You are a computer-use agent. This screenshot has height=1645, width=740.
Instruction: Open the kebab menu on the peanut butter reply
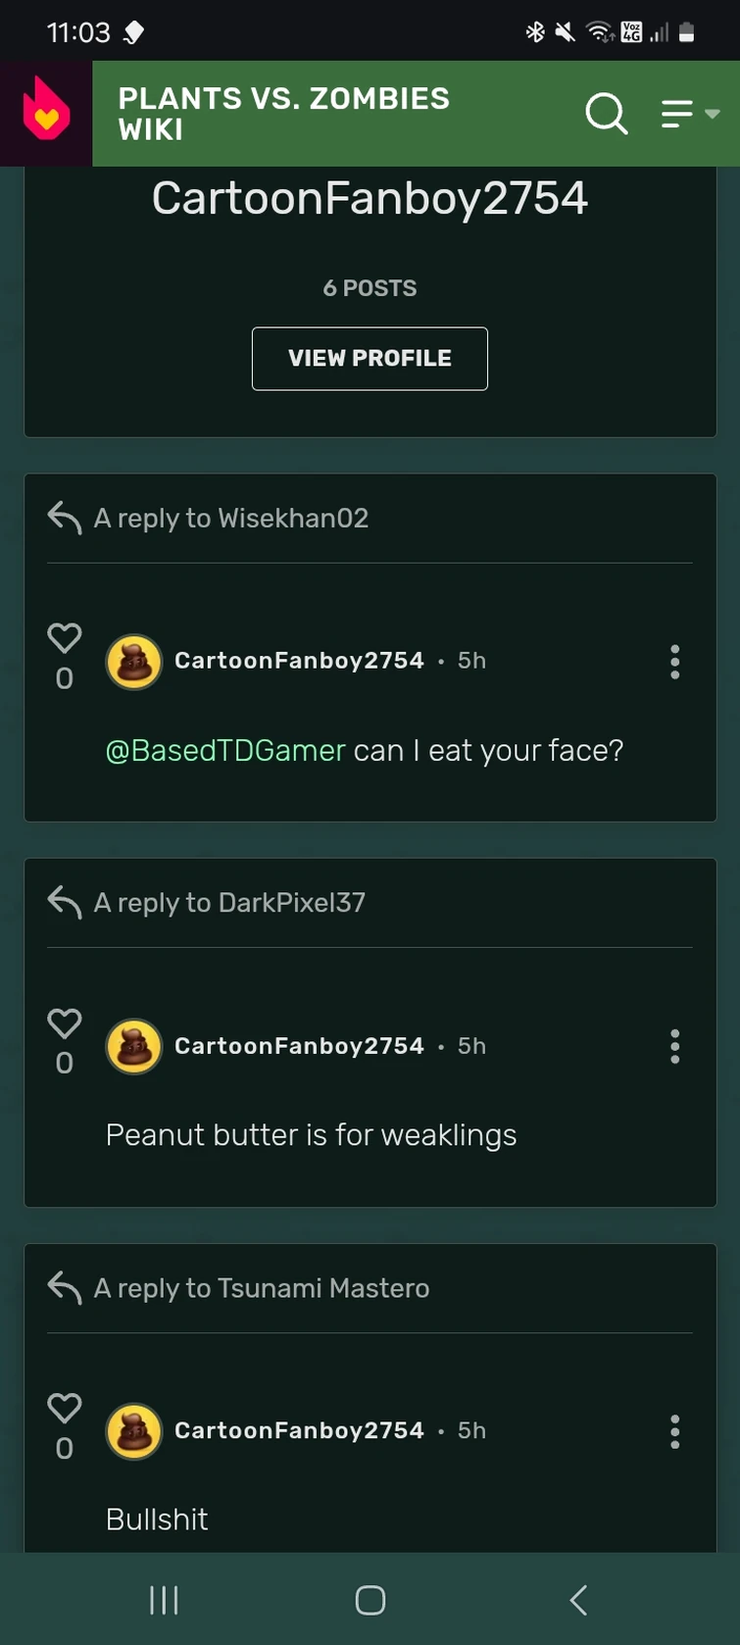tap(674, 1046)
